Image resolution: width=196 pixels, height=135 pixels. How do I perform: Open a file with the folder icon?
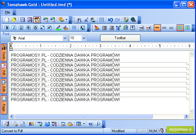pyautogui.click(x=14, y=20)
